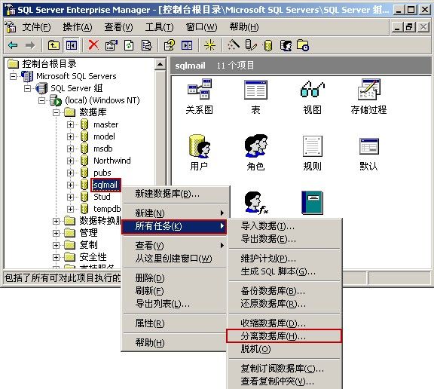Click the Back arrow toolbar icon

point(13,45)
